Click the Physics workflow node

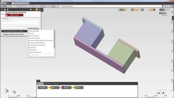click(66, 88)
